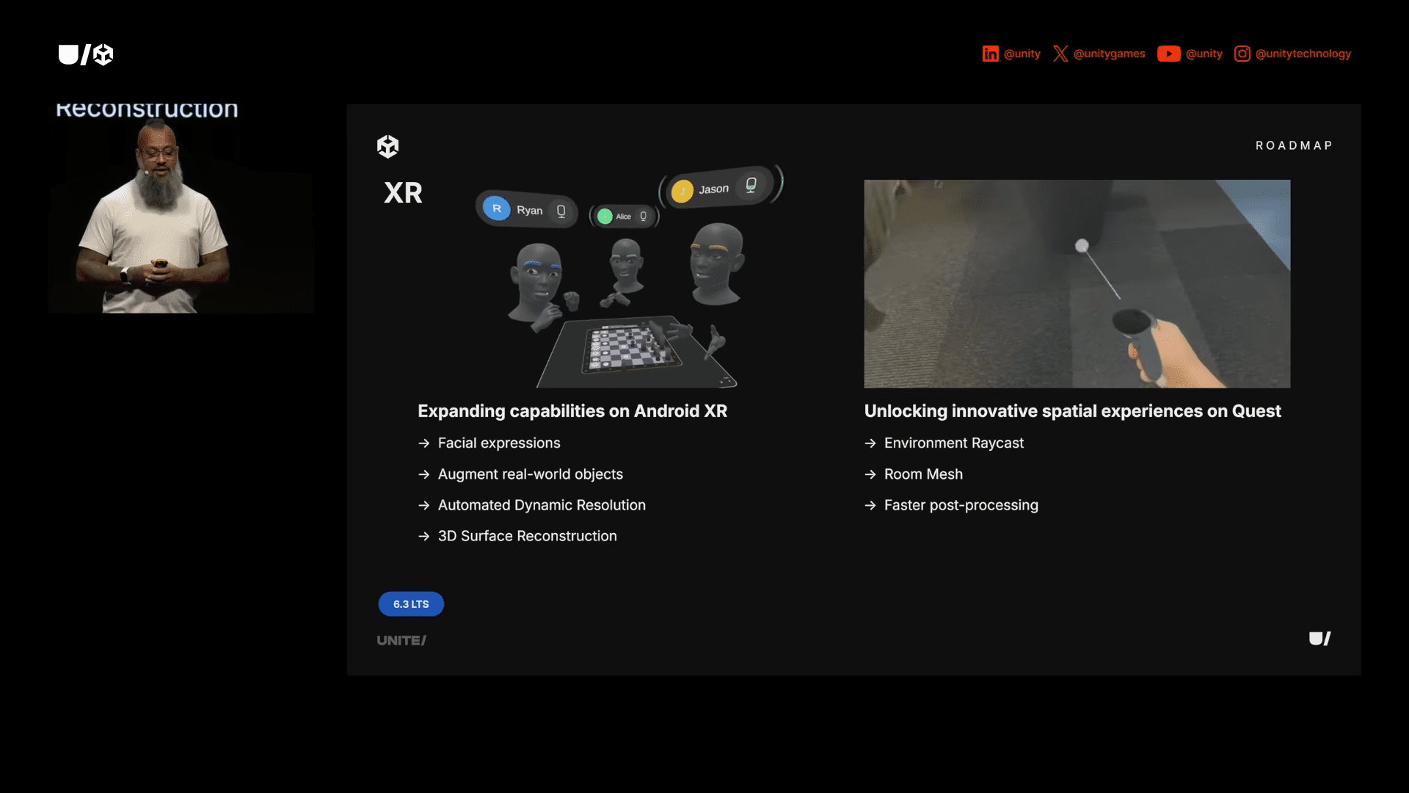Click the Quest controller video thumbnail
Image resolution: width=1409 pixels, height=793 pixels.
(x=1077, y=283)
